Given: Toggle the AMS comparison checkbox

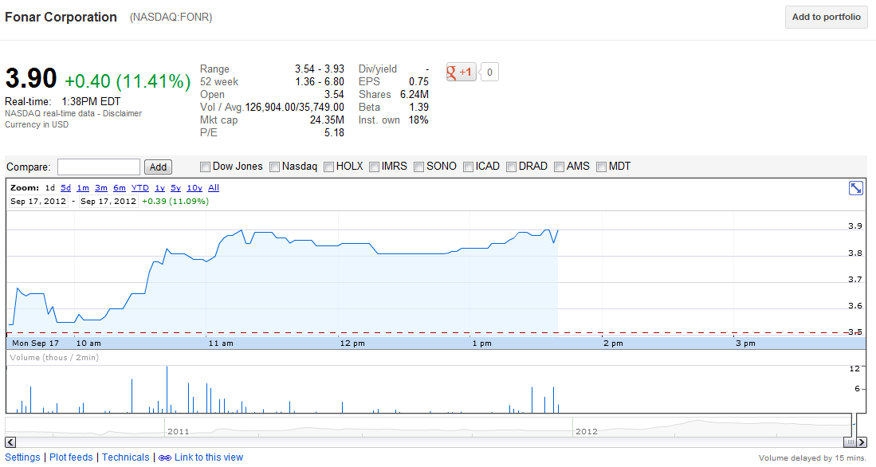Looking at the screenshot, I should 559,167.
